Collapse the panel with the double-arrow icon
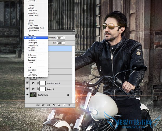Screen dimensions: 162x131 tap(74, 31)
